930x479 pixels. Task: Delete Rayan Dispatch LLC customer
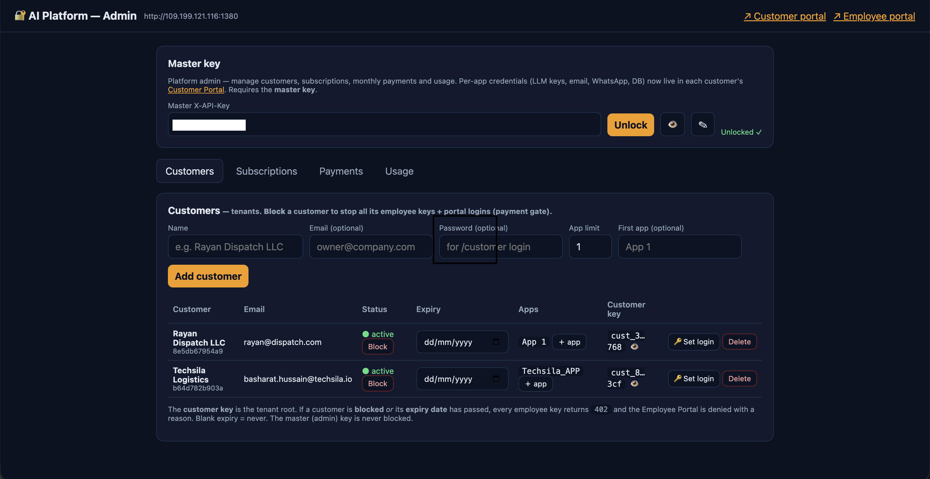coord(739,342)
